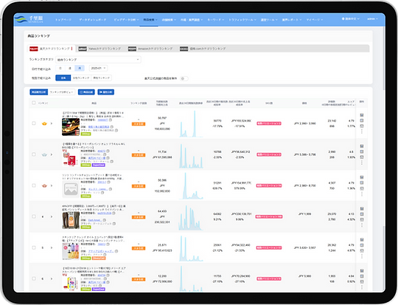Copy the brand name in rank 2 row
398x305 pixels.
coord(112,162)
